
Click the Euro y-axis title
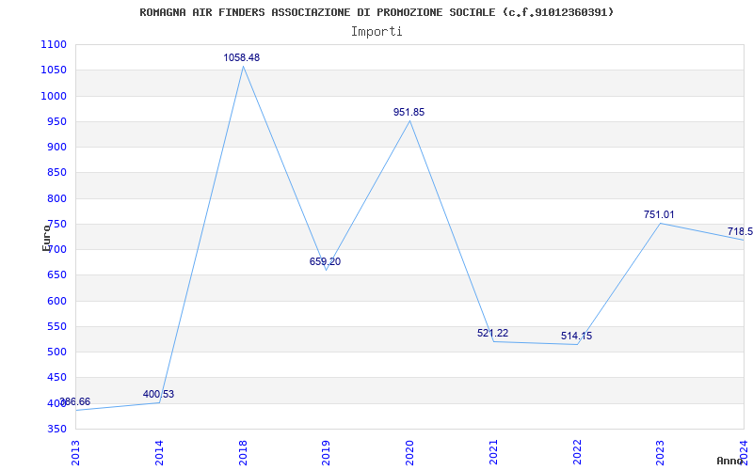[x=46, y=238]
